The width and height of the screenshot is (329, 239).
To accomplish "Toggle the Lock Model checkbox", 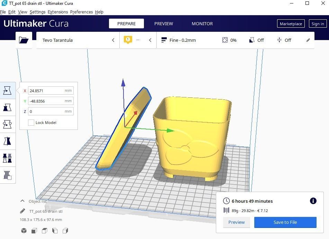I will coord(31,123).
